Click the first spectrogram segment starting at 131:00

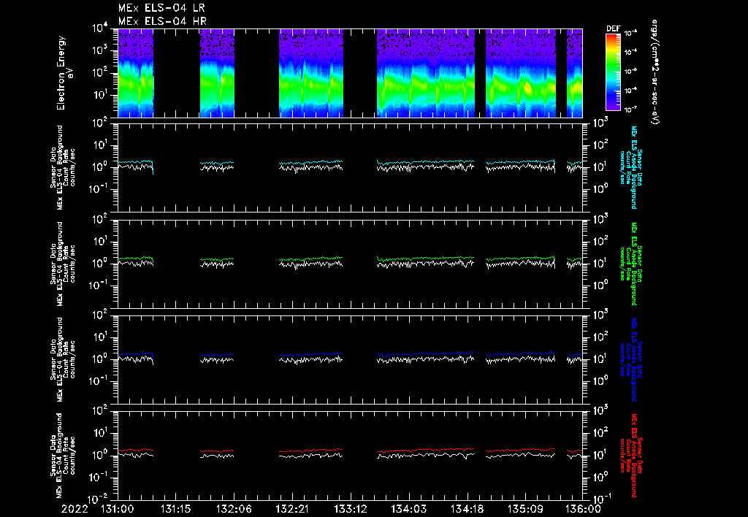tap(135, 73)
